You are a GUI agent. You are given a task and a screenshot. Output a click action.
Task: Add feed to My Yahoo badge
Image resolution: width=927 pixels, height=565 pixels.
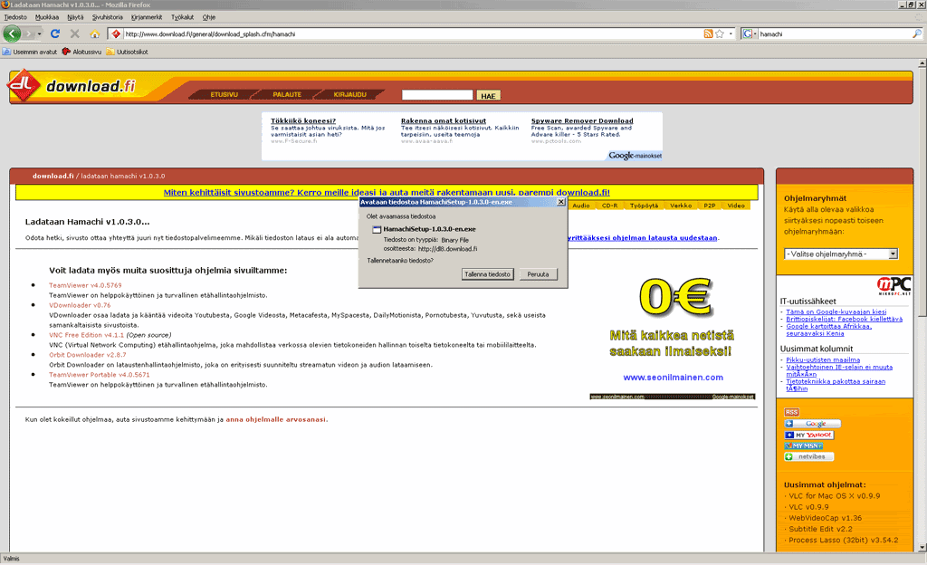tap(808, 435)
